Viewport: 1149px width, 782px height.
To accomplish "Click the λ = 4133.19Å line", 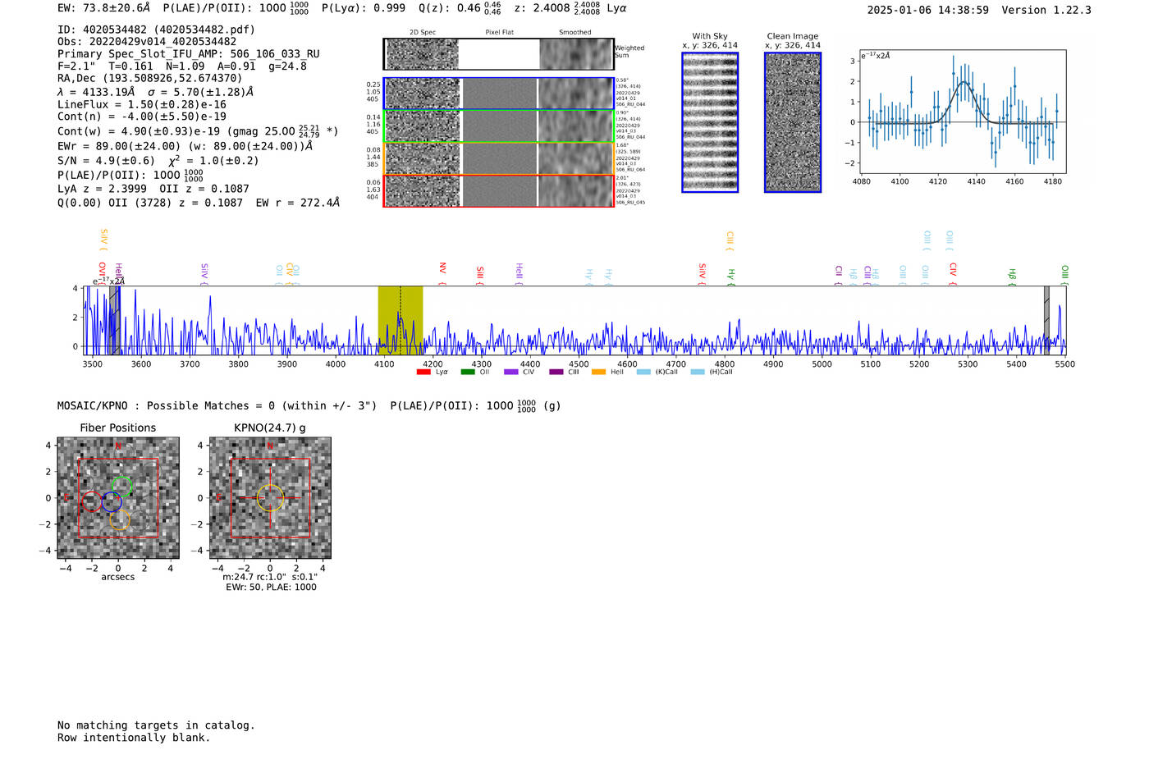I will point(156,92).
